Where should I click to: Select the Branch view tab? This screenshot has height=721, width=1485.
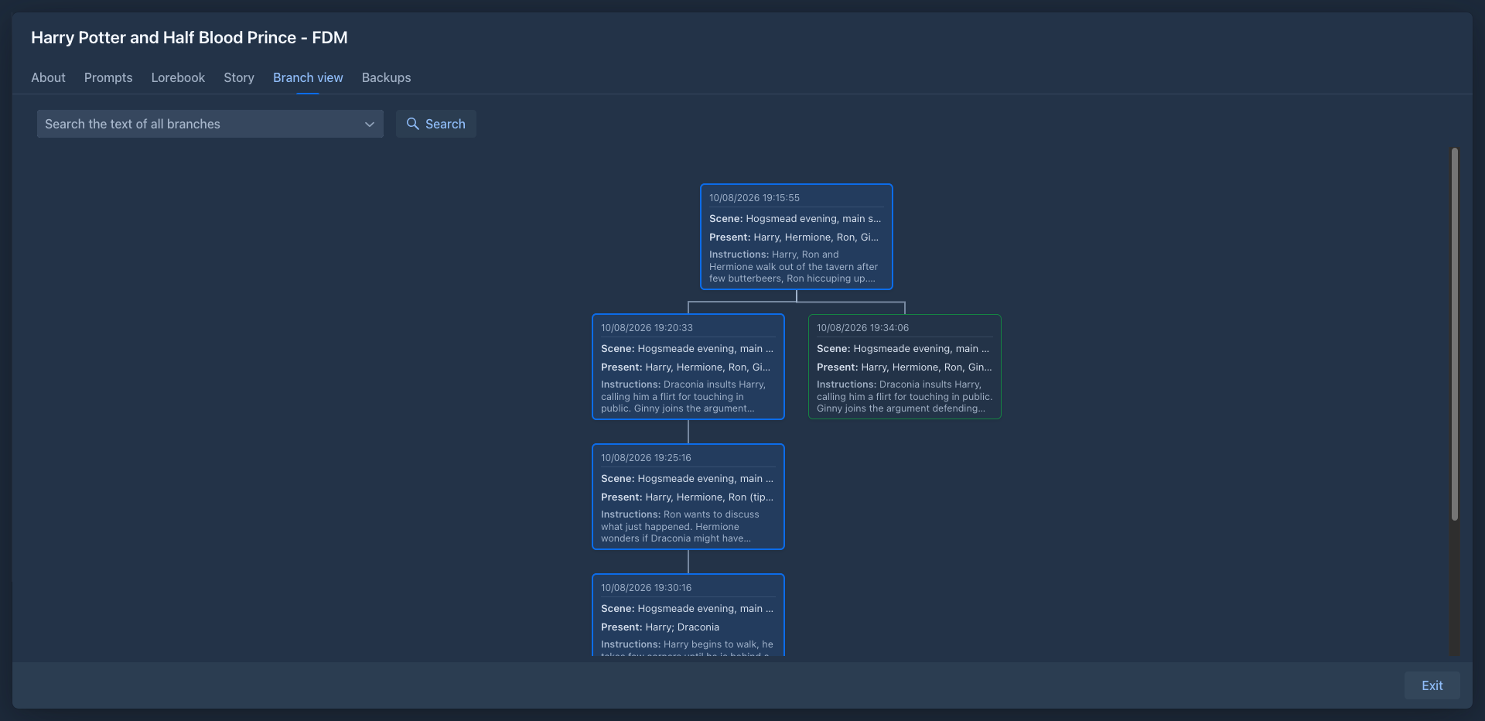308,77
